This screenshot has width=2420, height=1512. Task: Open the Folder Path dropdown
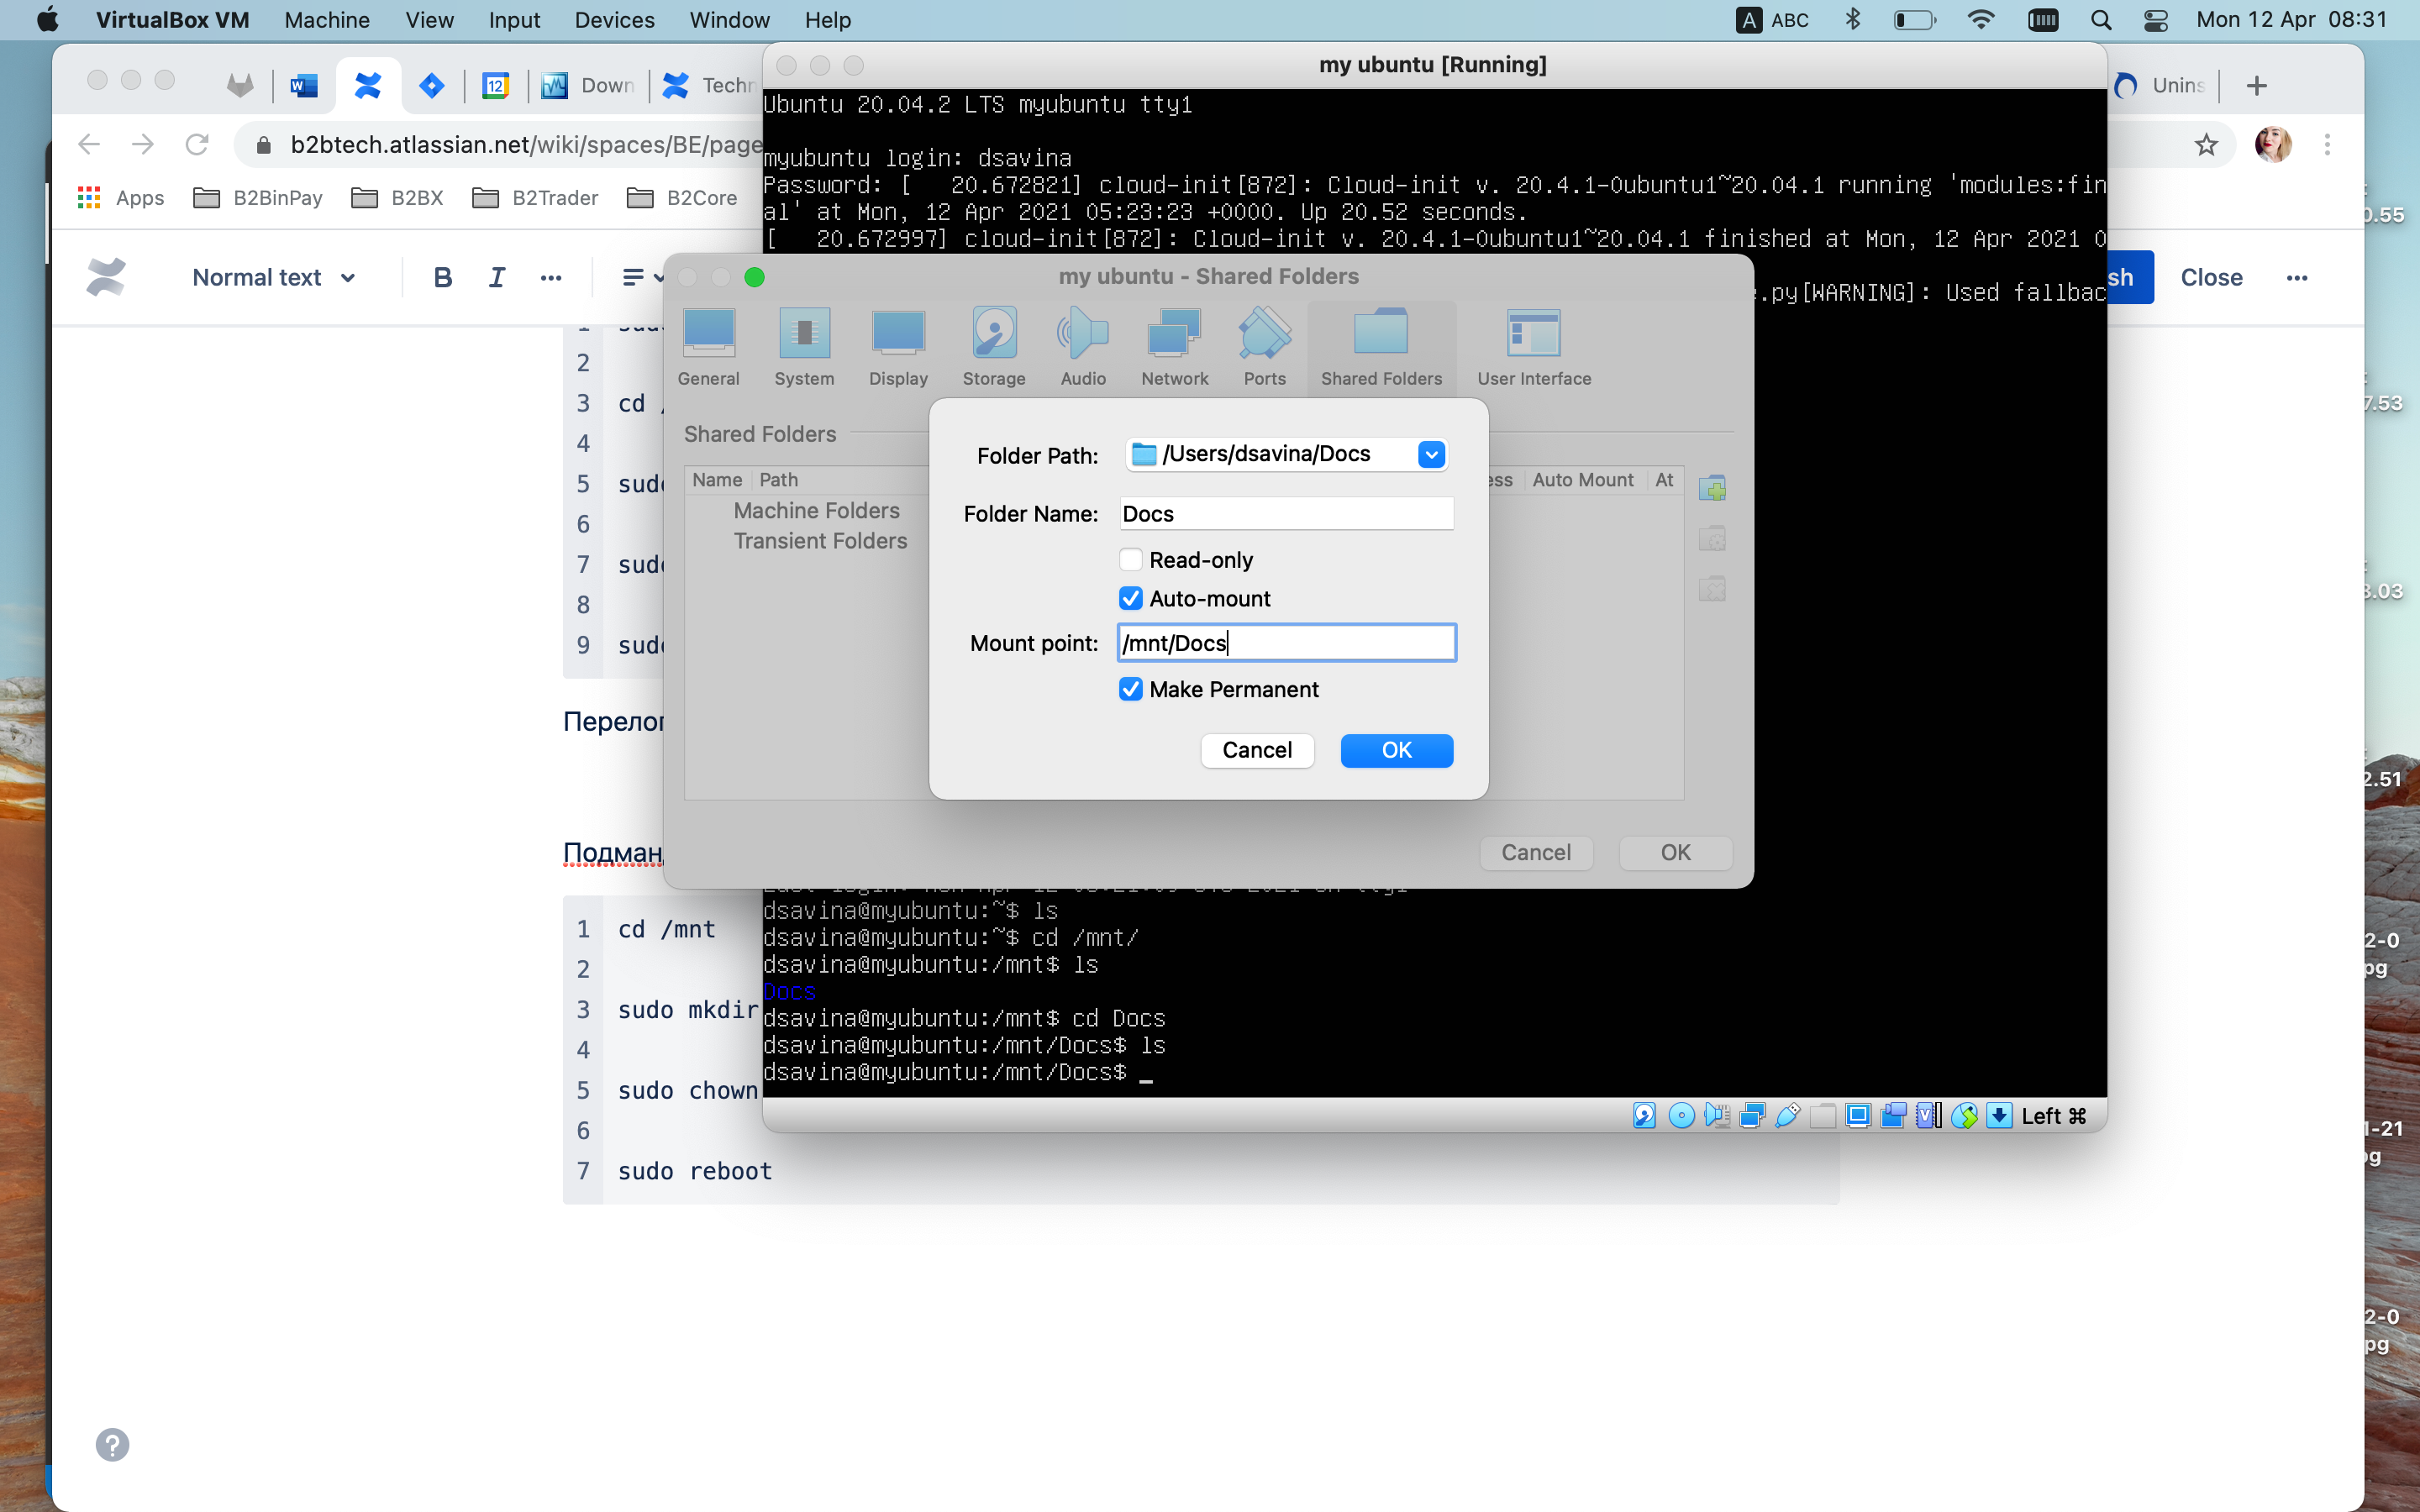pyautogui.click(x=1430, y=454)
